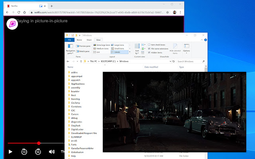
Task: Click Chrome's back arrow in Netflix window
Action: [7, 12]
